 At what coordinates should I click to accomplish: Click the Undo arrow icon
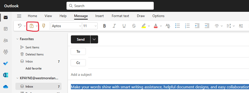point(20,26)
